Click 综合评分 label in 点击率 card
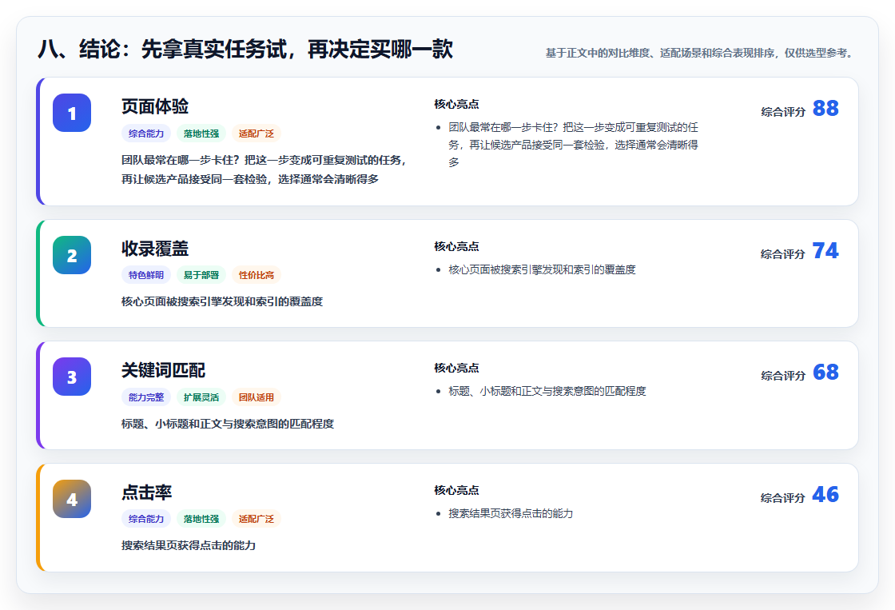 783,498
